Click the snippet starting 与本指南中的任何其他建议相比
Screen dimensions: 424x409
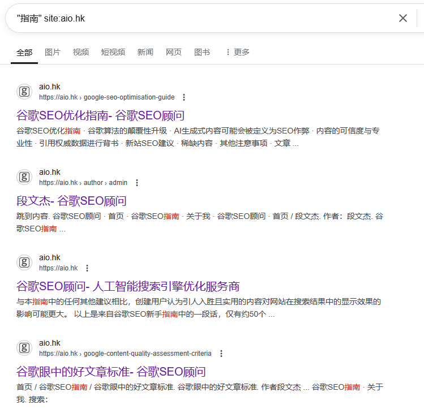tap(199, 308)
